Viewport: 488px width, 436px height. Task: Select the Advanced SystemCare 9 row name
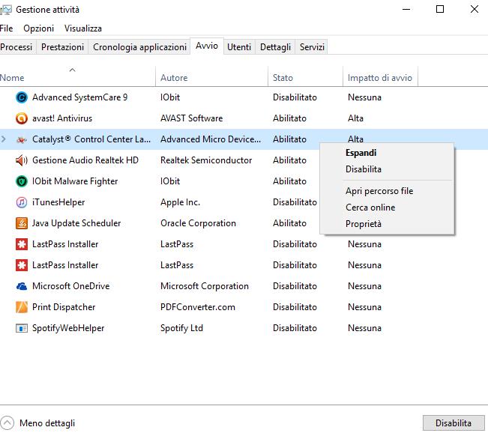pyautogui.click(x=79, y=97)
